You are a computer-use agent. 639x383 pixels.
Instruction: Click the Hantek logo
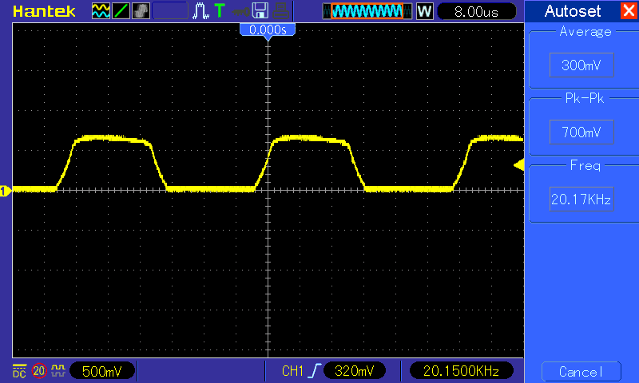click(44, 11)
